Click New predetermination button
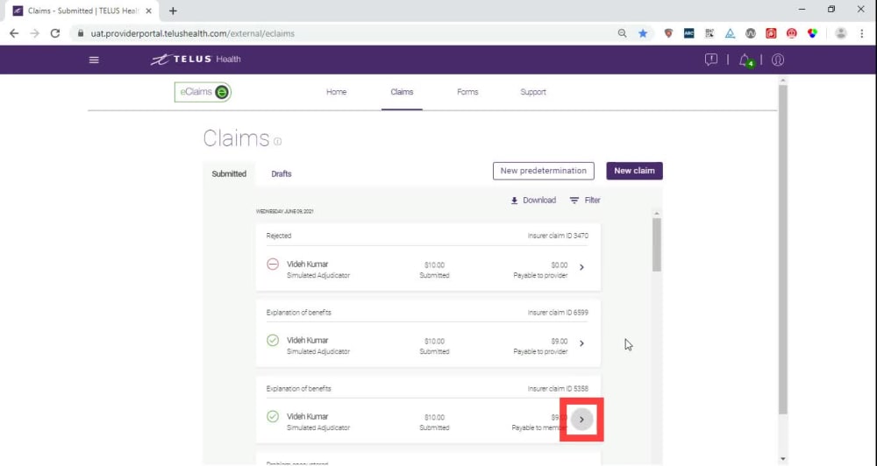Viewport: 877px width, 466px height. point(544,171)
